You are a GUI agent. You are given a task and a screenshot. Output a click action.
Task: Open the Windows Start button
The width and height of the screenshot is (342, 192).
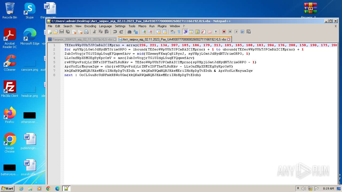(x=7, y=188)
